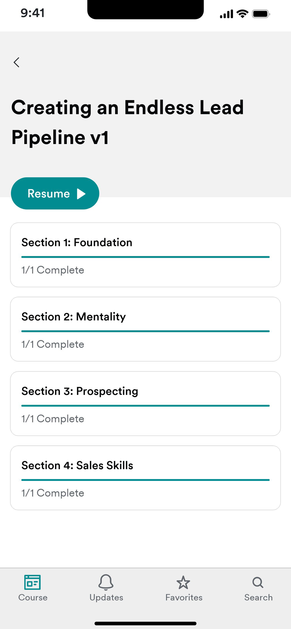Screen dimensions: 291x629
Task: Open Search via magnifying glass icon
Action: click(x=258, y=582)
